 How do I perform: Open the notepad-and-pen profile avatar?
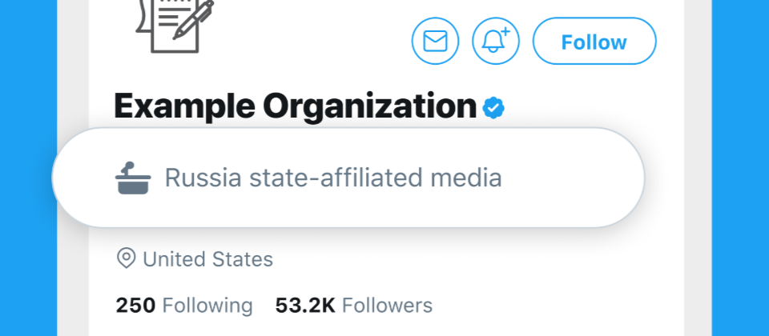pyautogui.click(x=174, y=24)
